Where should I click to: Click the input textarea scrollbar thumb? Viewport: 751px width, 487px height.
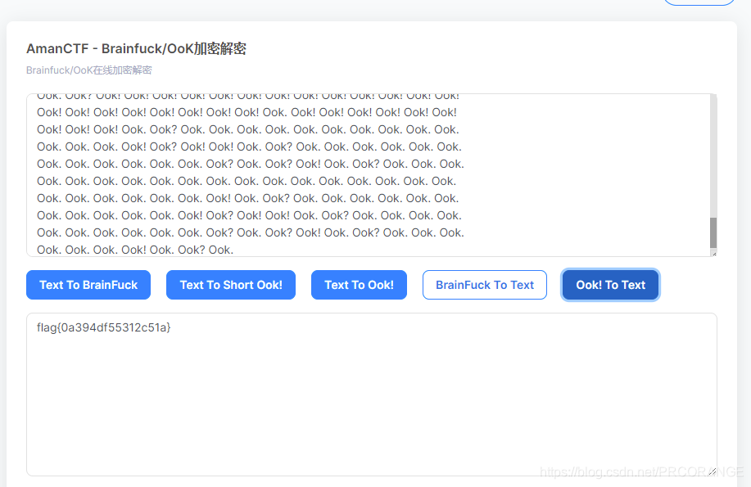click(713, 232)
